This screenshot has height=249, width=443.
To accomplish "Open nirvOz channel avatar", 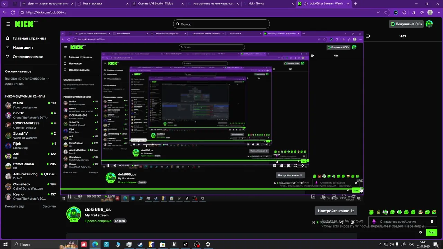I will (x=8, y=115).
